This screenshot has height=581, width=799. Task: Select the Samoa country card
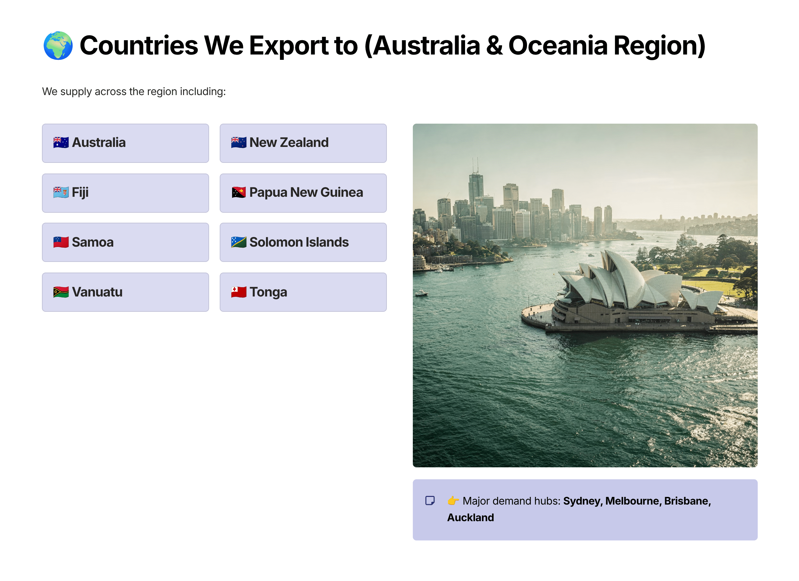(x=126, y=242)
